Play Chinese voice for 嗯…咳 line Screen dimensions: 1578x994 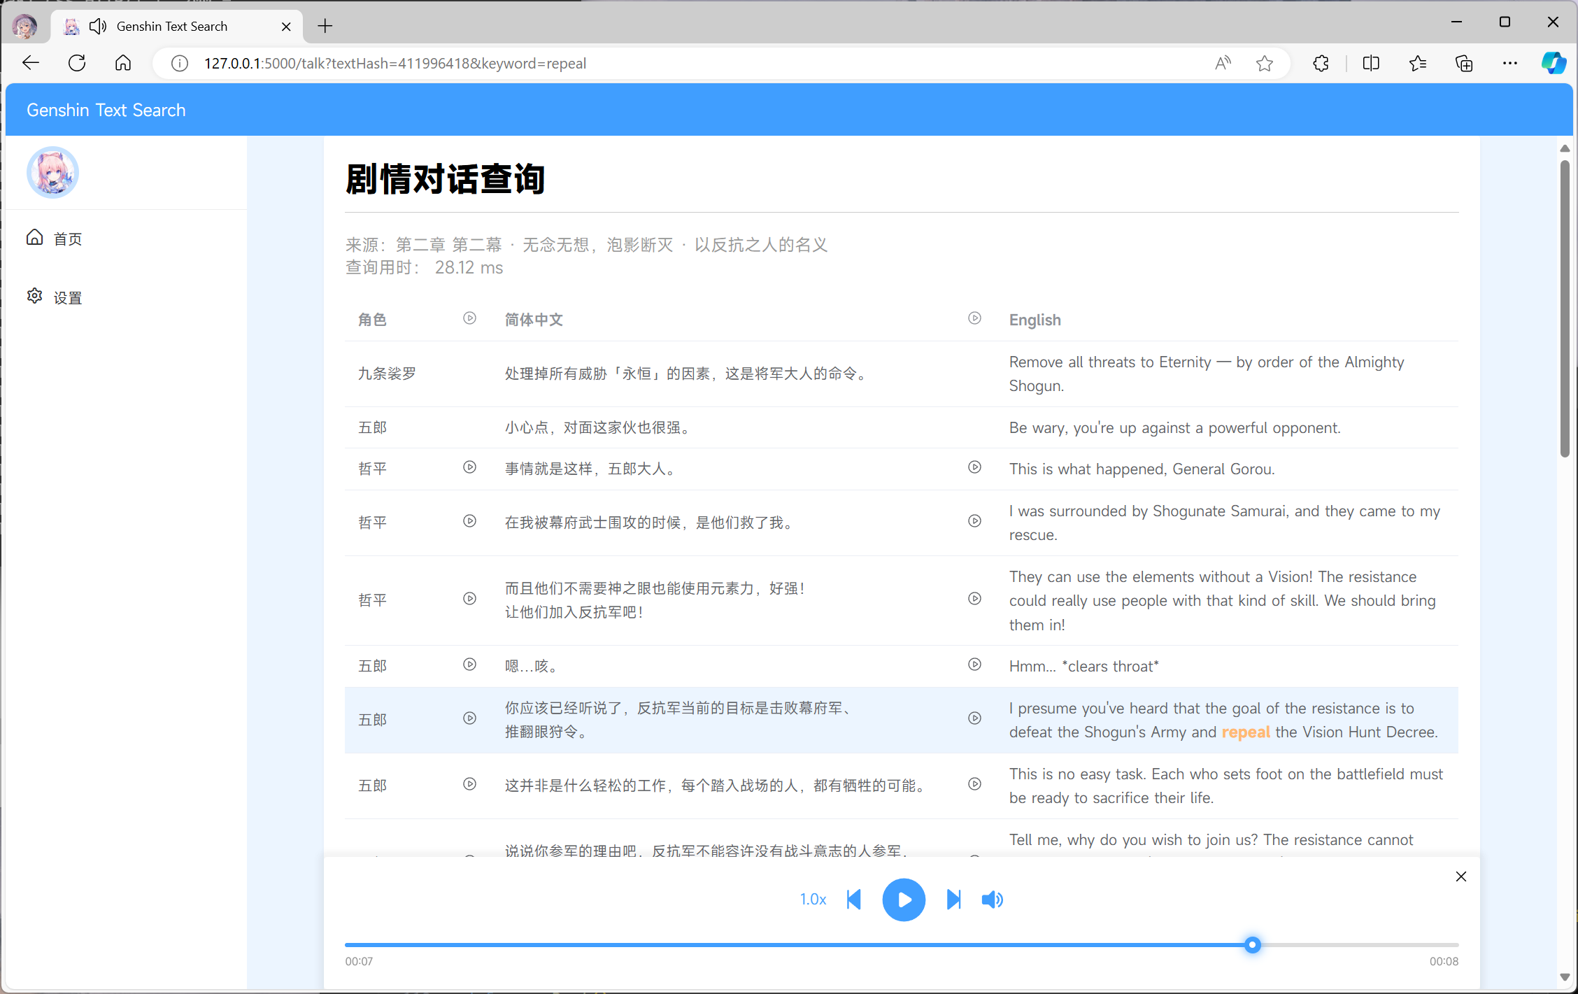469,665
